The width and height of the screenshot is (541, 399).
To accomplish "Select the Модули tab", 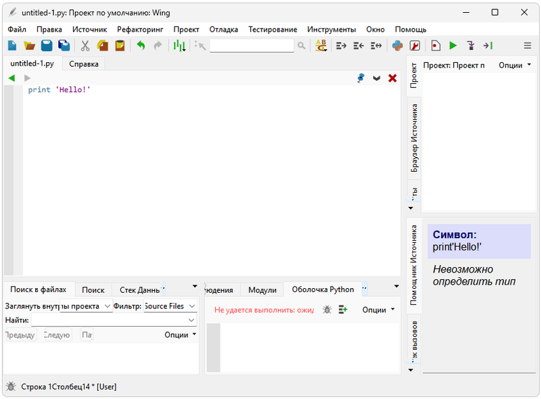I will tap(262, 289).
